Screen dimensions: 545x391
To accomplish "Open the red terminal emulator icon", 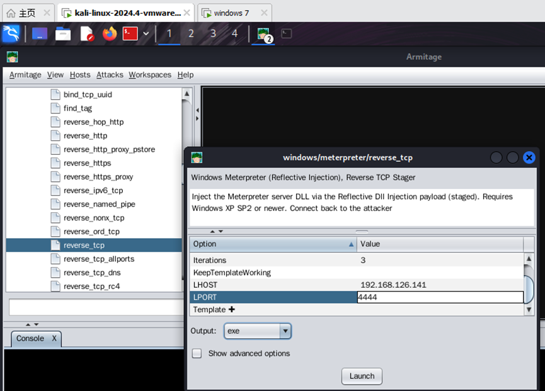I will [x=130, y=33].
